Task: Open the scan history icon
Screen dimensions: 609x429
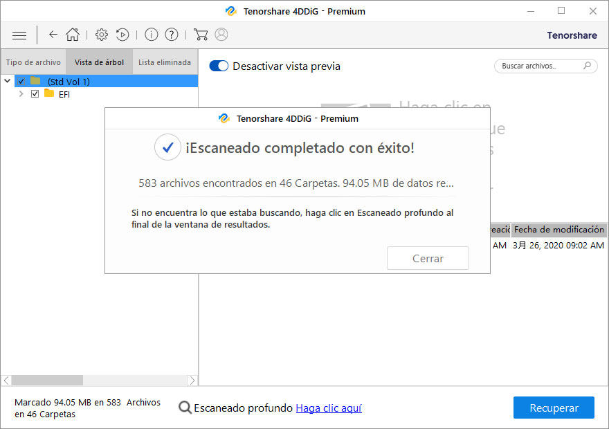Action: [x=122, y=35]
